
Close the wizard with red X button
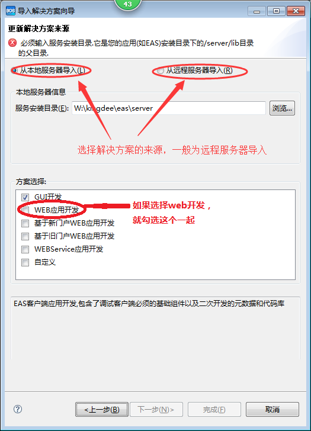(296, 11)
